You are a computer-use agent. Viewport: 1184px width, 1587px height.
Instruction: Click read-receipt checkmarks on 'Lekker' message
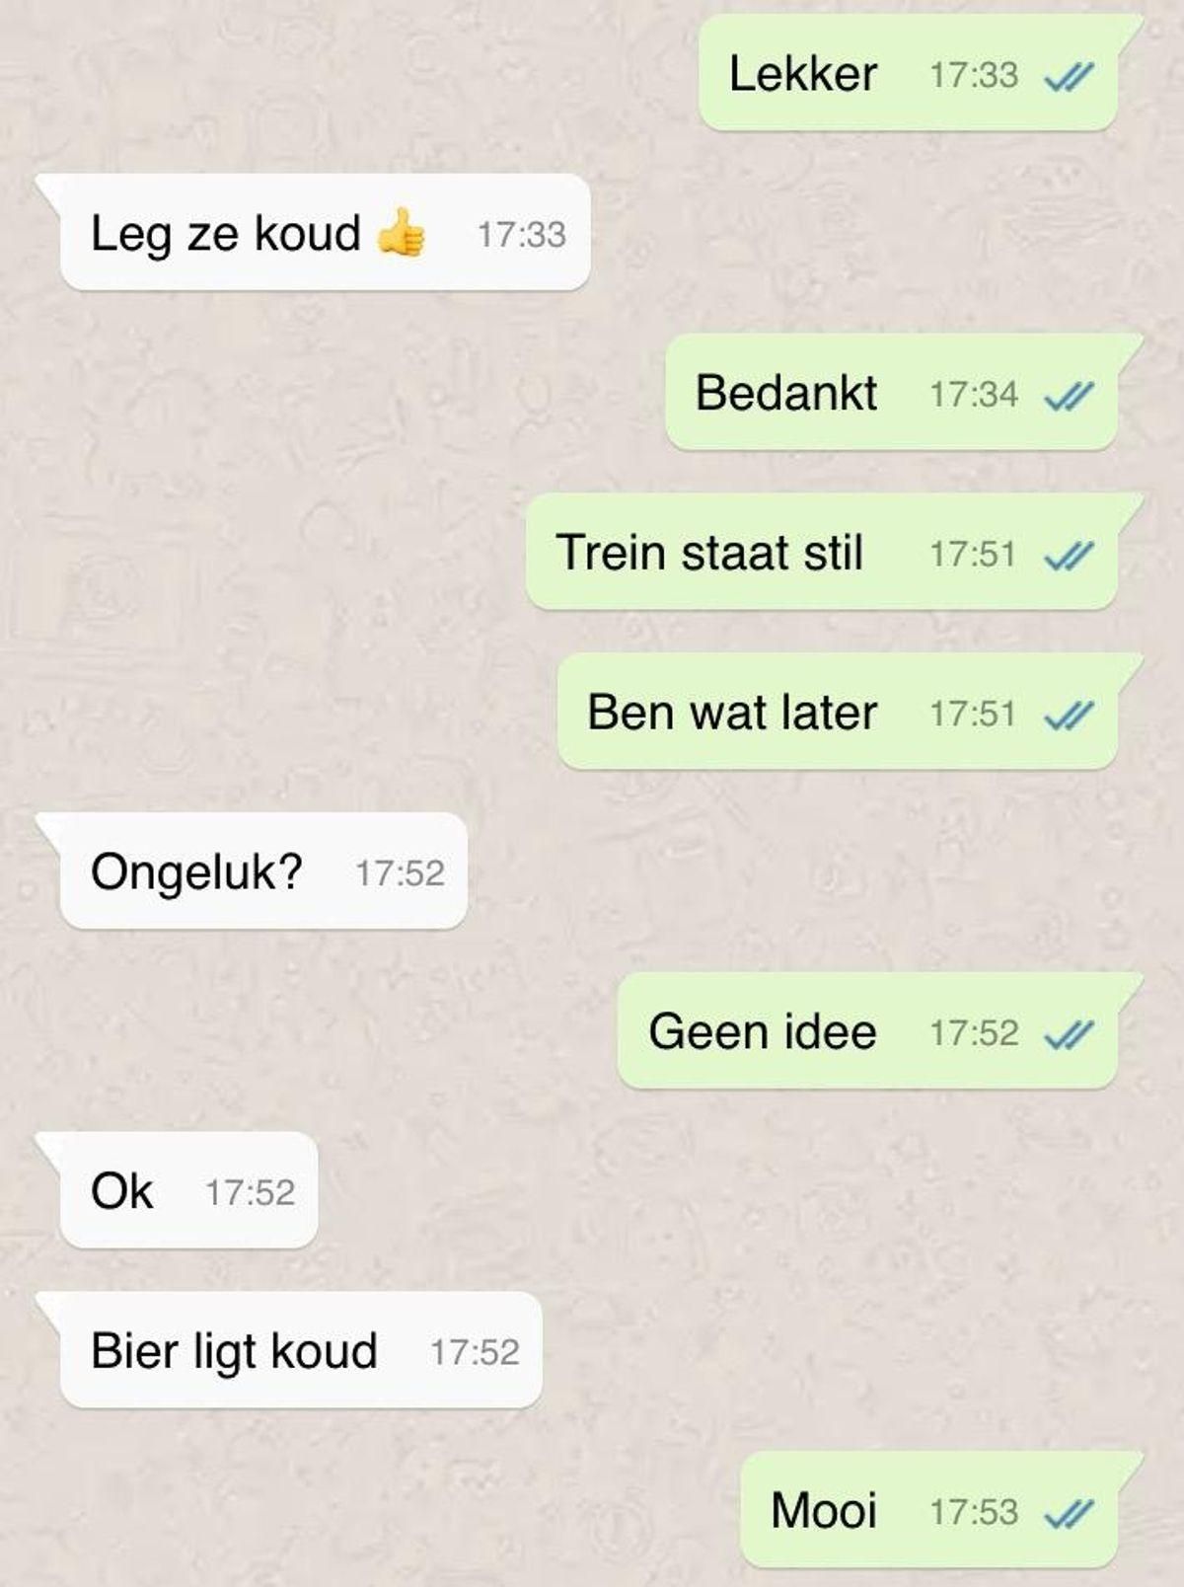pos(1069,76)
